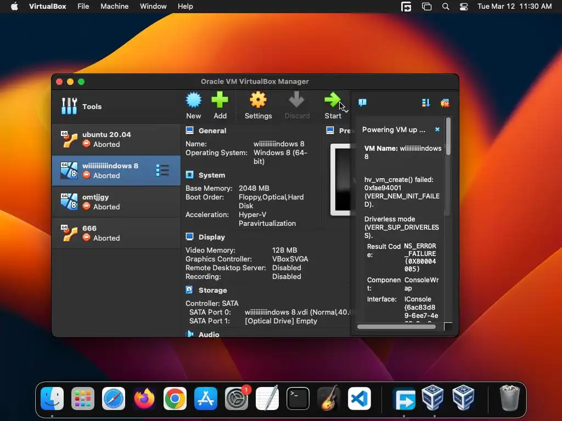Launch GarageBand from the dock
The height and width of the screenshot is (421, 562).
click(329, 398)
